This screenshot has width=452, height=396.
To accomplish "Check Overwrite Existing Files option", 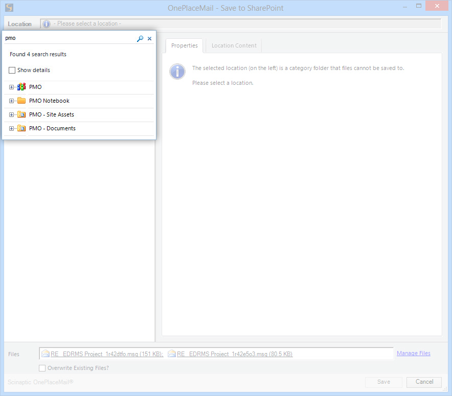I will pos(42,368).
